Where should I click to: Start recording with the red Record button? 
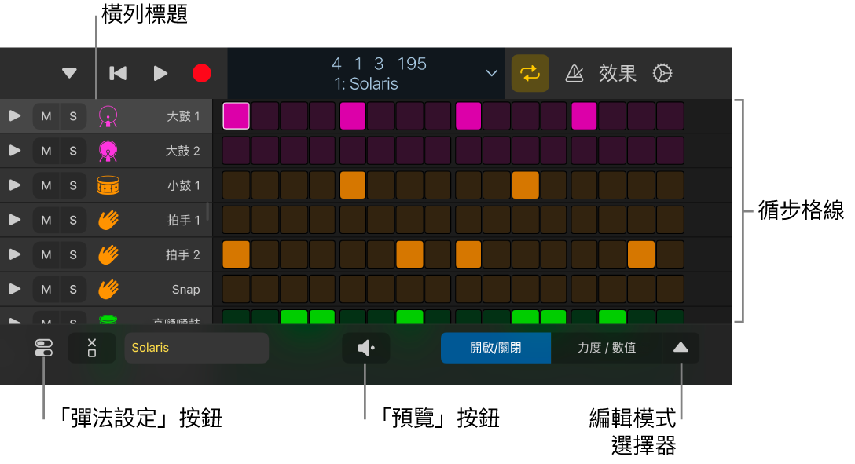tap(202, 73)
